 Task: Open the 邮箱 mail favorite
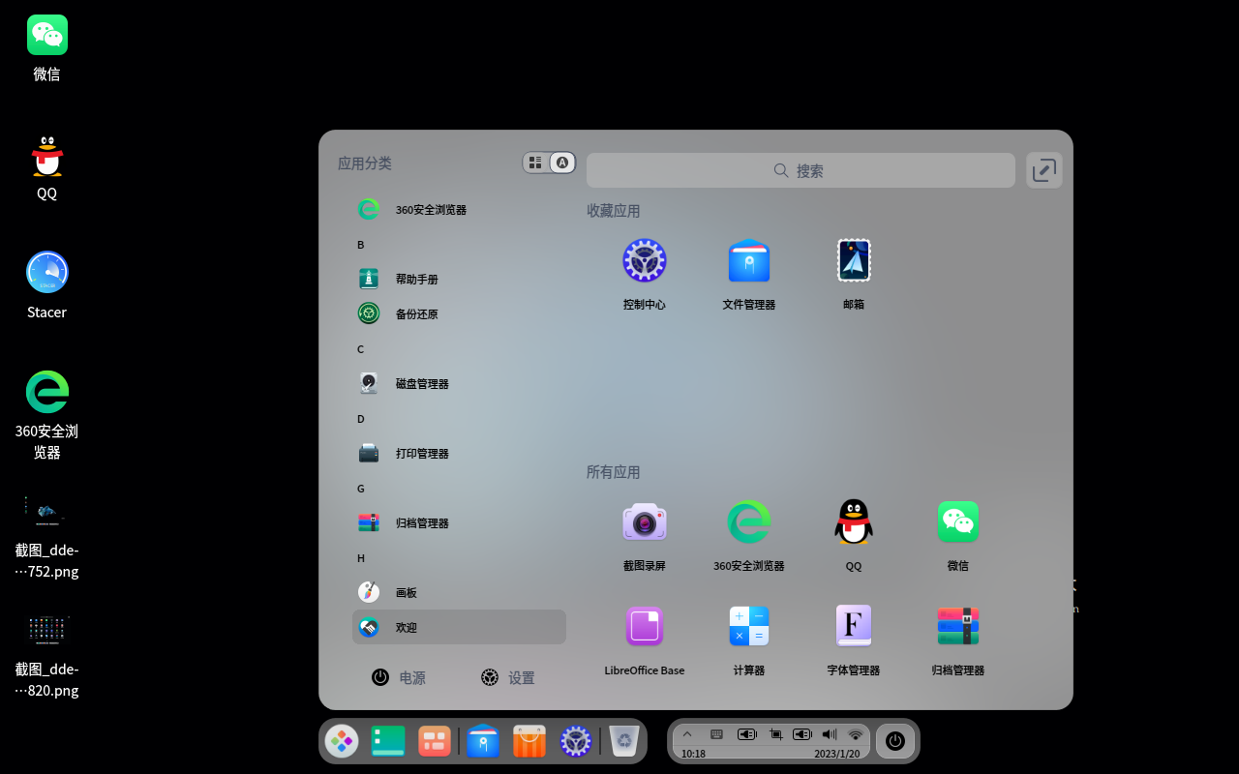pos(853,260)
